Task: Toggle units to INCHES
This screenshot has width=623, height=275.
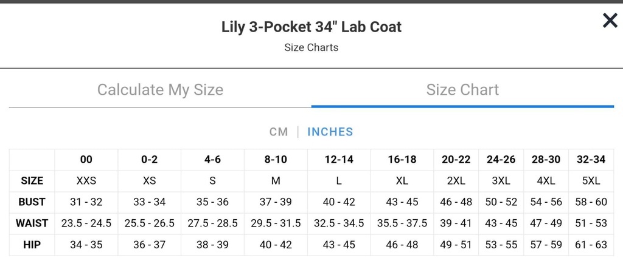Action: click(x=330, y=132)
